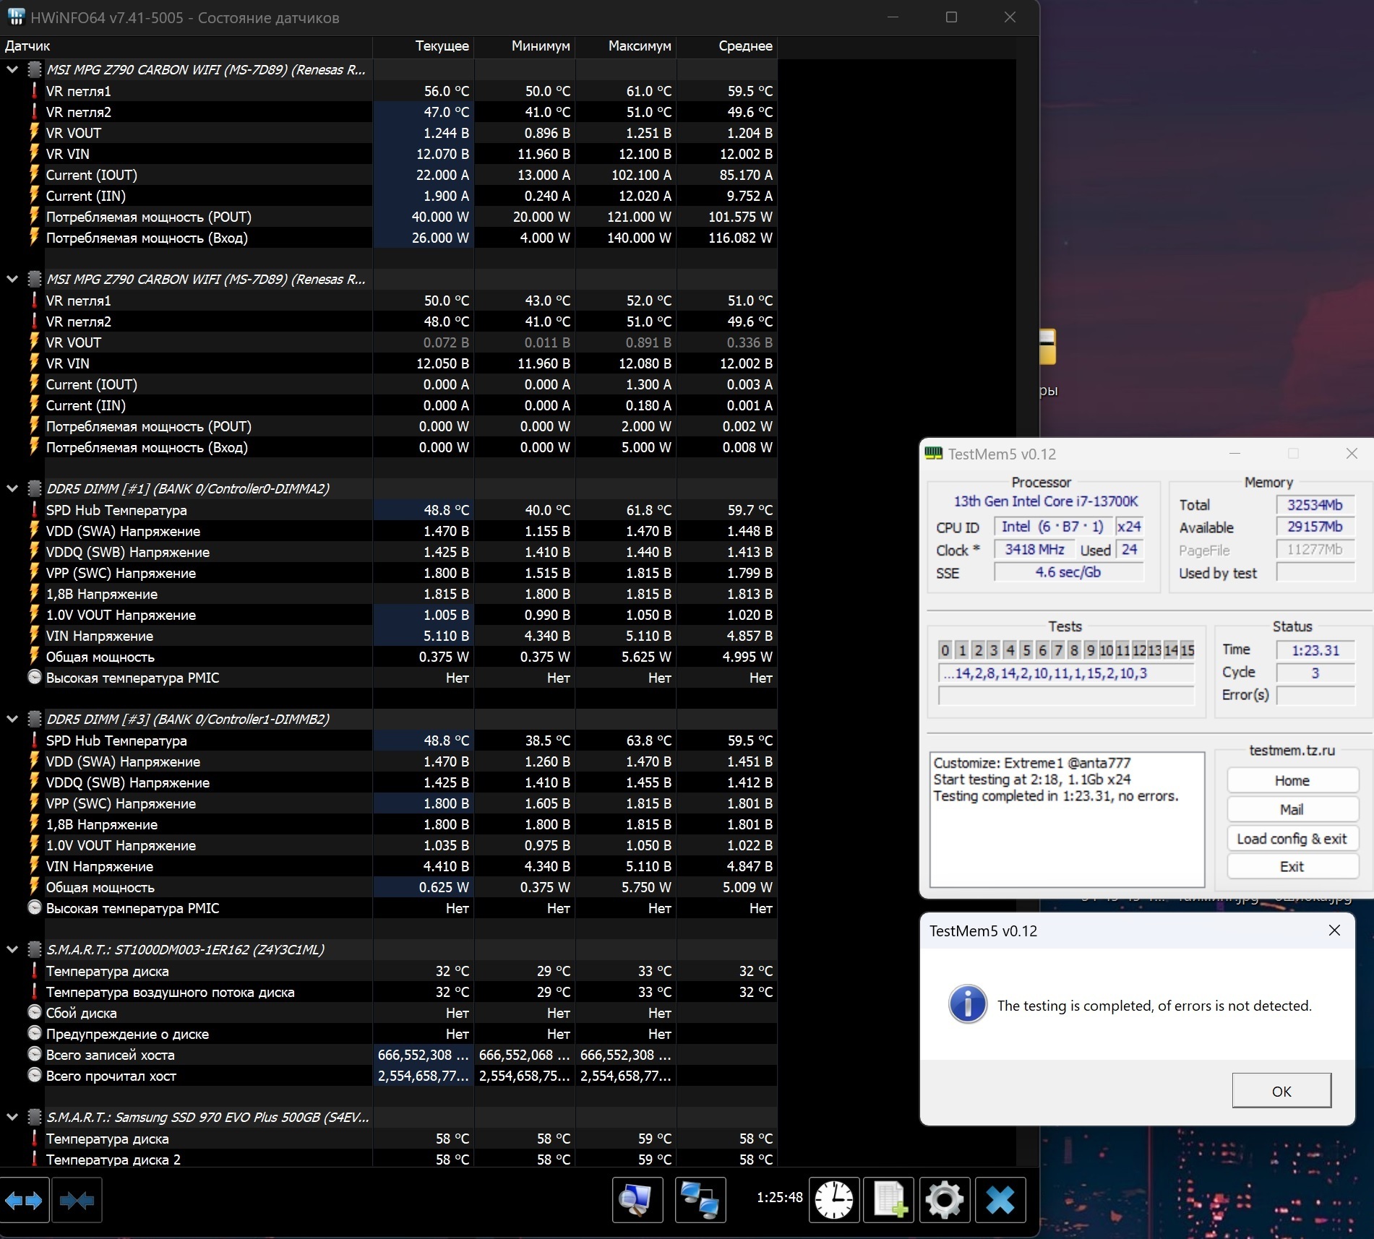This screenshot has height=1239, width=1374.
Task: Click the blue info icon in TestMem5 dialog
Action: (x=968, y=1004)
